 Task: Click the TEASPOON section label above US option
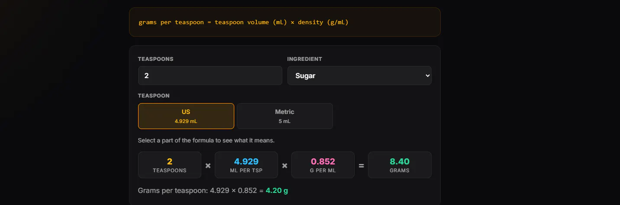(x=154, y=96)
